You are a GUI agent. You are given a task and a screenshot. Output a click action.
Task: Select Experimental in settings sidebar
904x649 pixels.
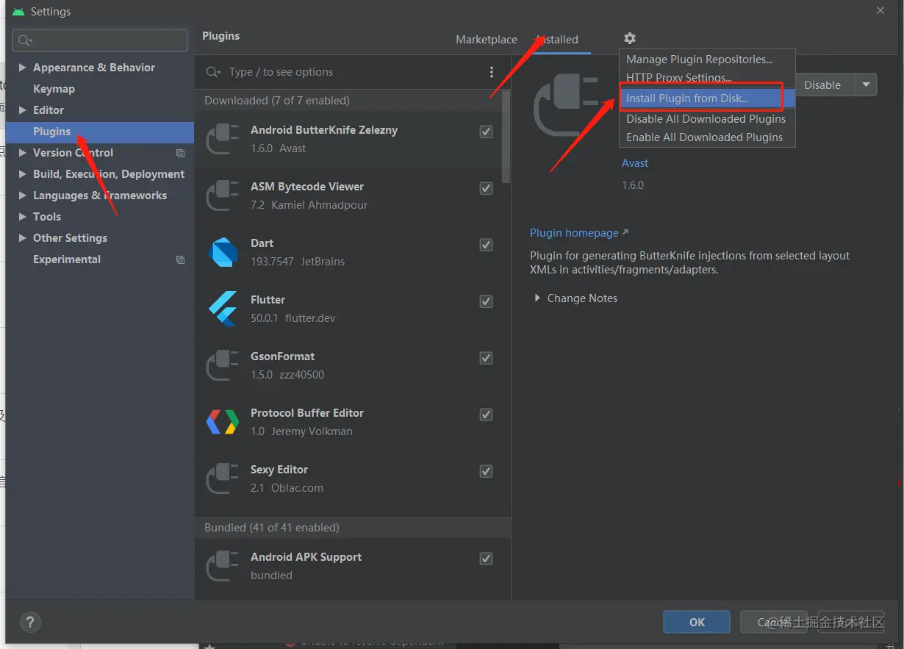[x=67, y=259]
